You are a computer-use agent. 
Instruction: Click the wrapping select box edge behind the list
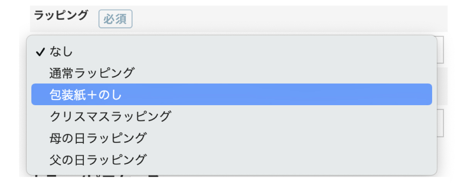(440, 50)
